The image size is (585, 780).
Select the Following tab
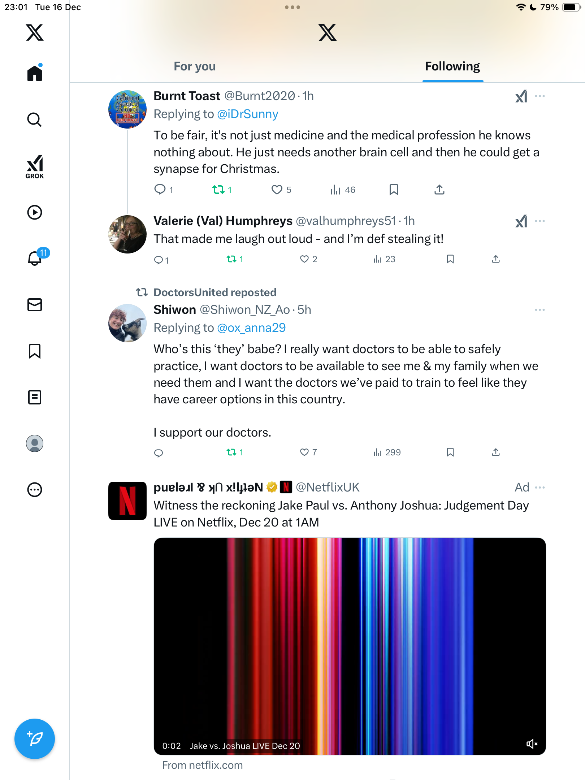coord(452,66)
